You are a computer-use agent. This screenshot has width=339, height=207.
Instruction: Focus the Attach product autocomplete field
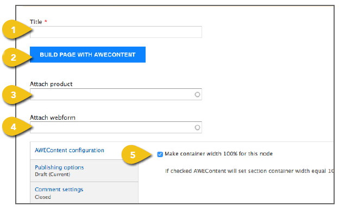[x=116, y=94]
